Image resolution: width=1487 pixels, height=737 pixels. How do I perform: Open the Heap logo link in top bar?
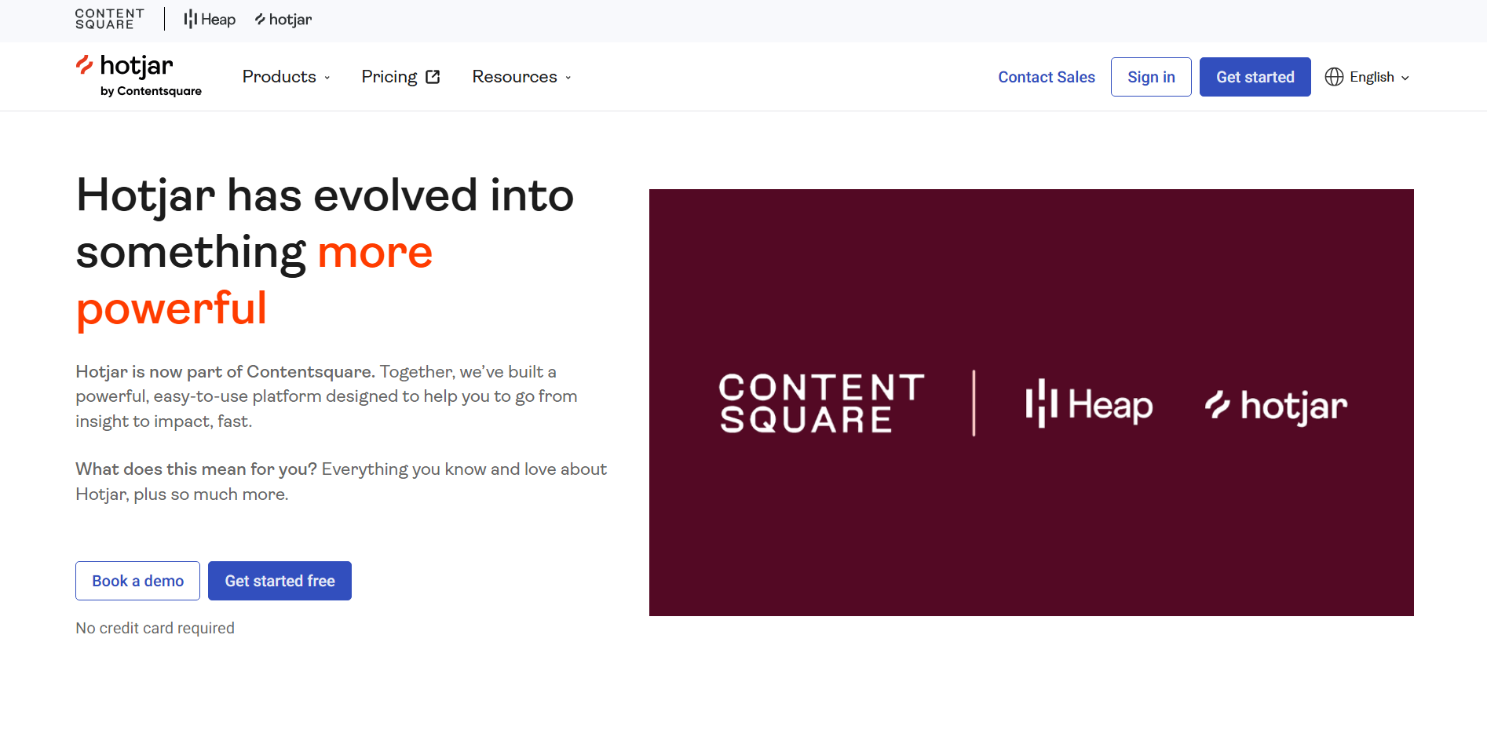[x=210, y=20]
